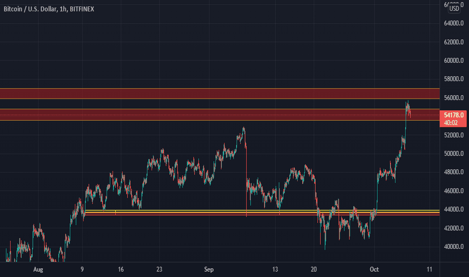The height and width of the screenshot is (277, 469).
Task: Select the lower red resistance zone near 54000
Action: [220, 115]
